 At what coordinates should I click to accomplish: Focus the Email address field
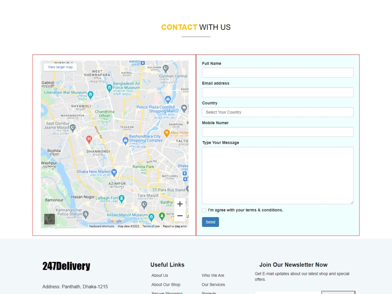coord(278,92)
